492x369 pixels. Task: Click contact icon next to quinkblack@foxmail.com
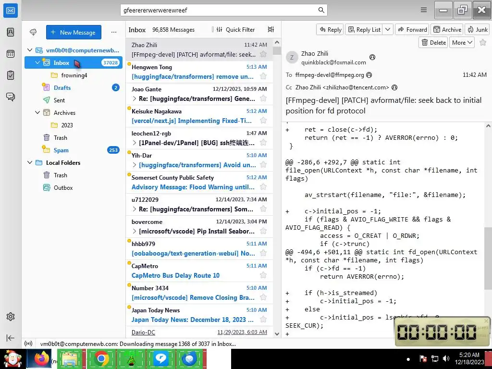[372, 57]
